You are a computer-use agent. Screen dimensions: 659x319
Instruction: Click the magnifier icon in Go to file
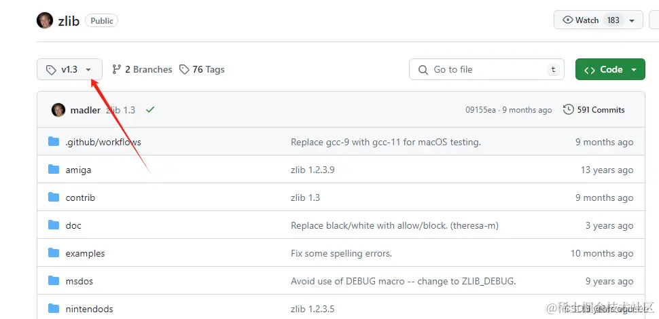point(423,70)
